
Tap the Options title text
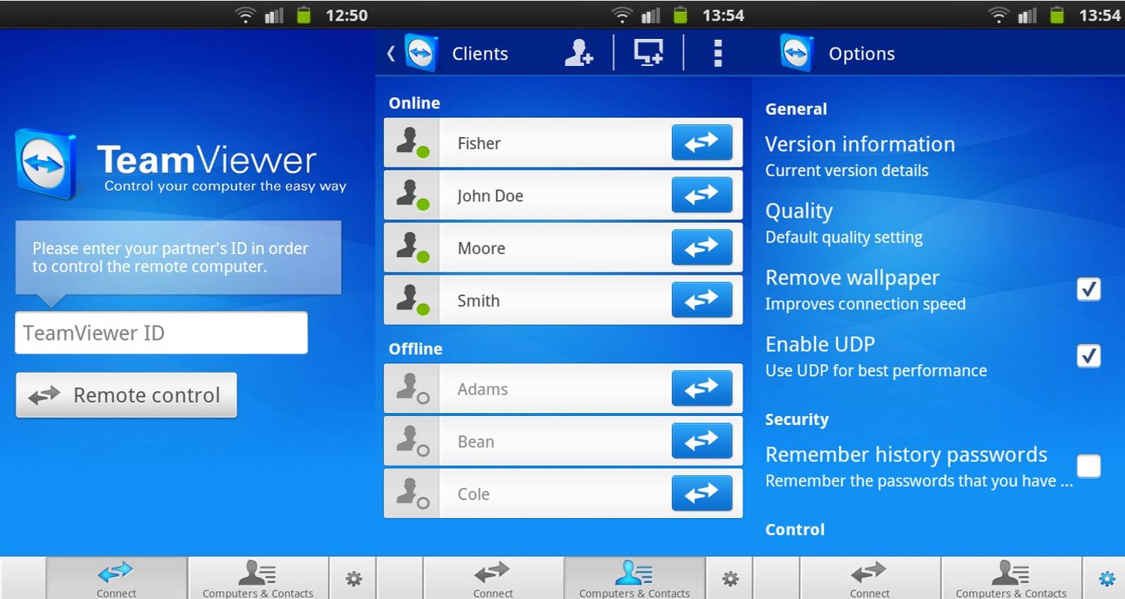coord(862,53)
